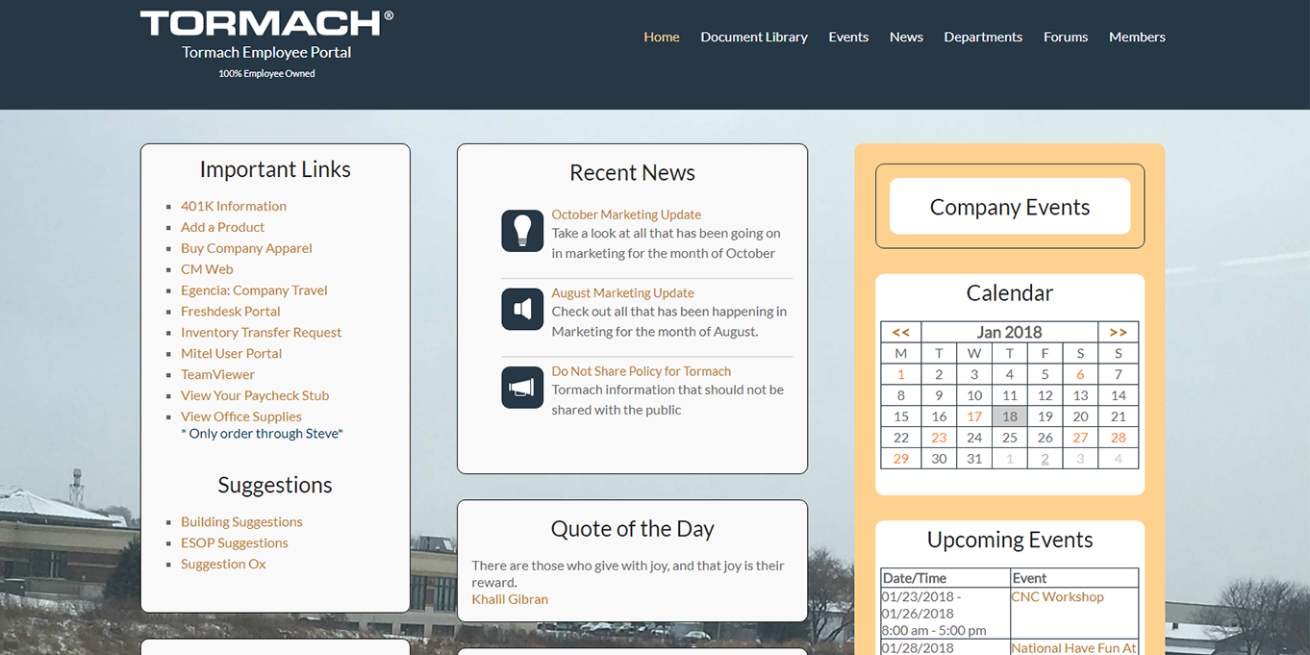The height and width of the screenshot is (655, 1310).
Task: Click the Company Events heading button
Action: coord(1009,207)
